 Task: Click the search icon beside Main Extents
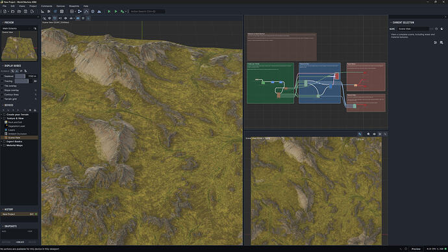(x=35, y=29)
